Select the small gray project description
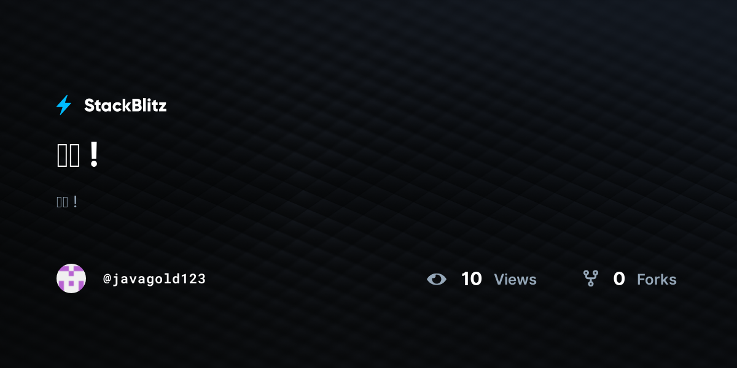Image resolution: width=737 pixels, height=368 pixels. (x=67, y=202)
